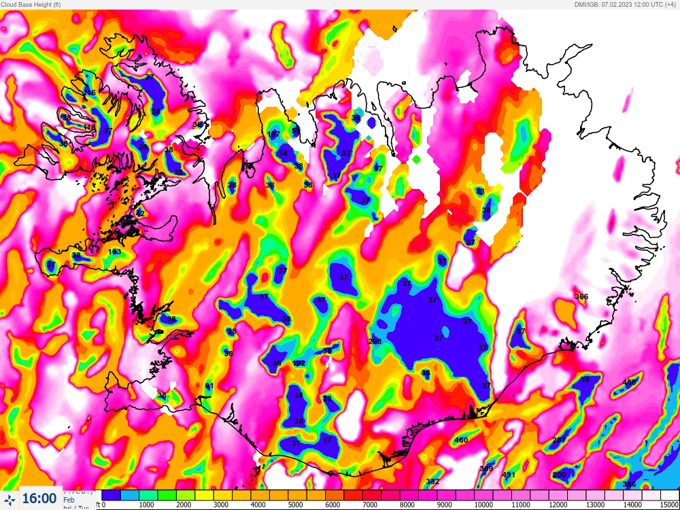Click the 42 value on the map

(x=140, y=214)
